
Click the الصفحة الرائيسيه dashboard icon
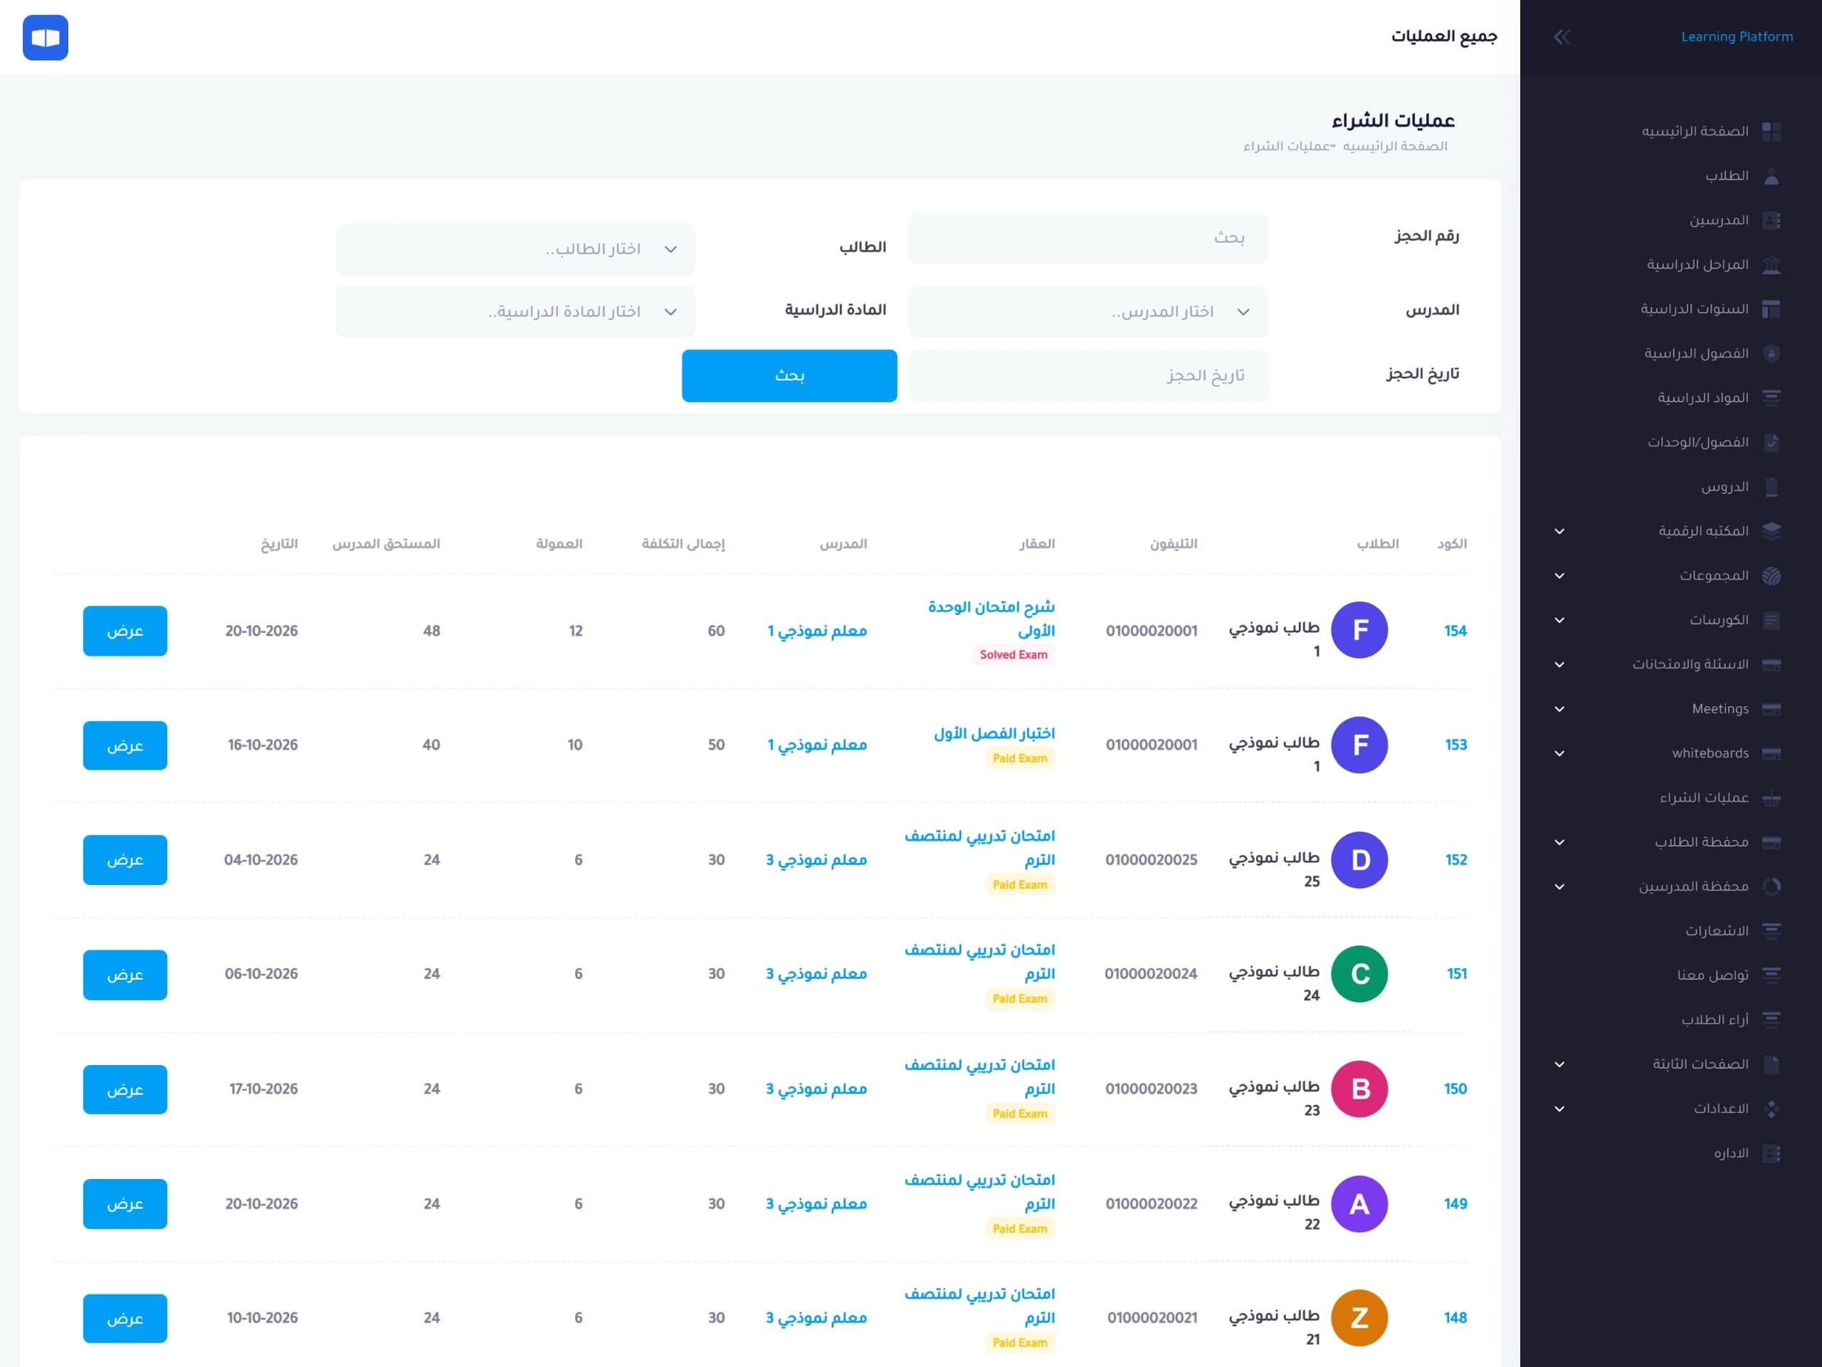click(1771, 131)
